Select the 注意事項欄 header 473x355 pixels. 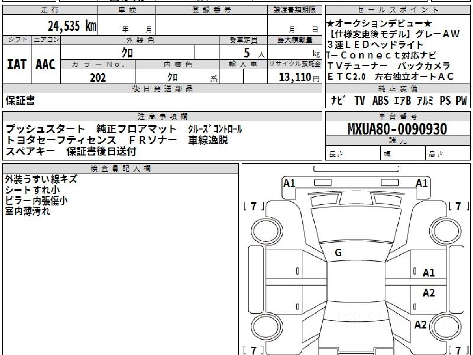point(162,116)
